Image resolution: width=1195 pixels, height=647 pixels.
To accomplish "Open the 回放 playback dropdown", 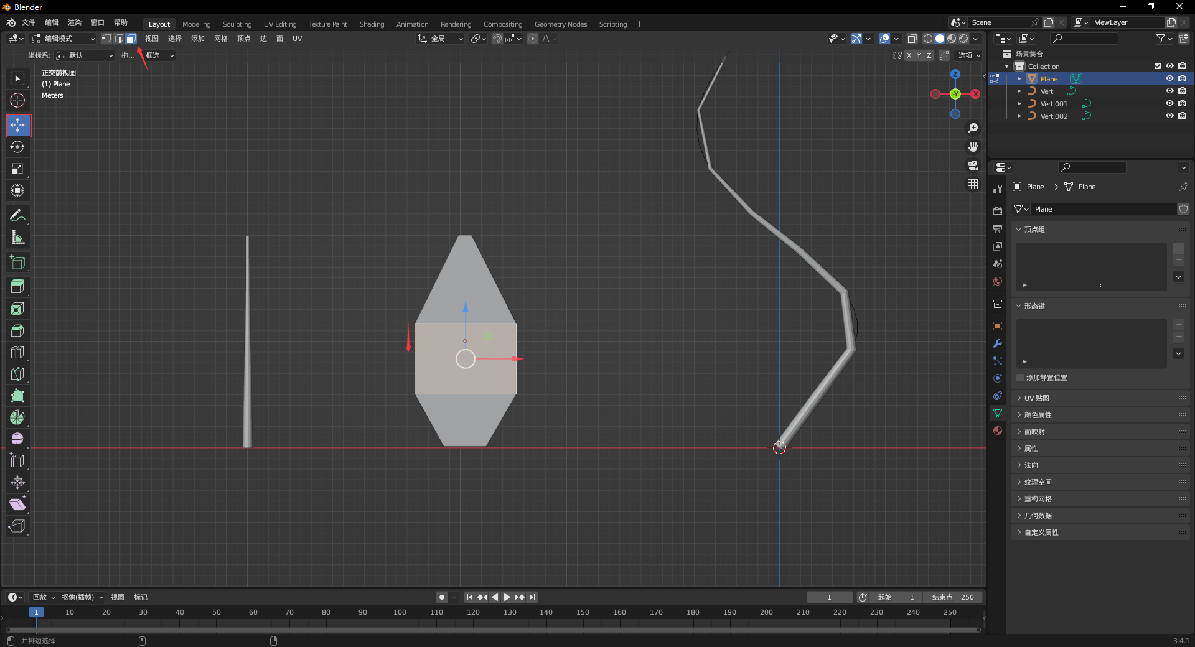I will pyautogui.click(x=44, y=597).
